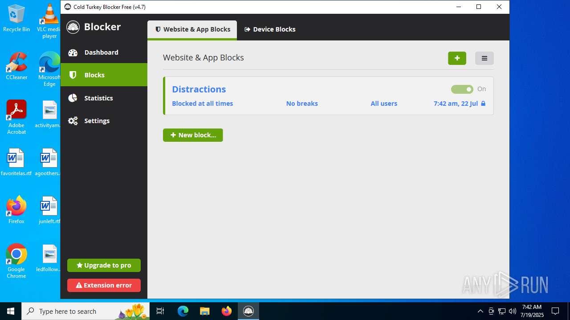The width and height of the screenshot is (570, 320).
Task: Click Cold Turkey taskbar icon
Action: coord(248,311)
